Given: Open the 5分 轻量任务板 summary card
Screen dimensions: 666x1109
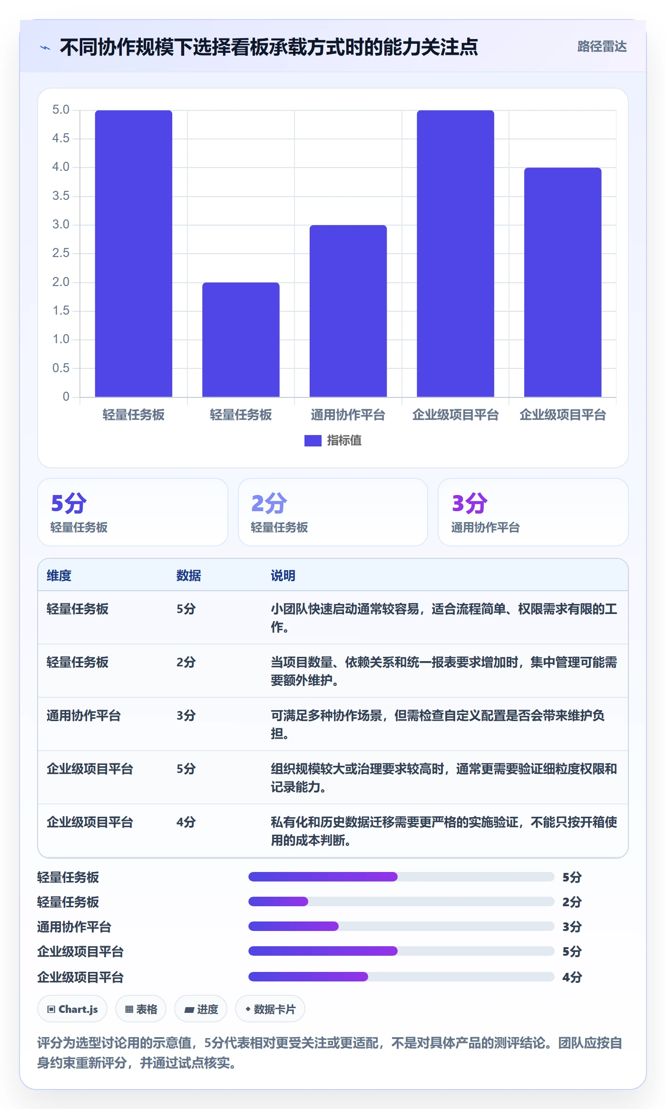Looking at the screenshot, I should click(133, 512).
